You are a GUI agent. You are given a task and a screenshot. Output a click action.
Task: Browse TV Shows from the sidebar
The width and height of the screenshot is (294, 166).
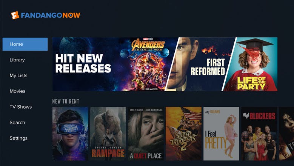(x=21, y=107)
